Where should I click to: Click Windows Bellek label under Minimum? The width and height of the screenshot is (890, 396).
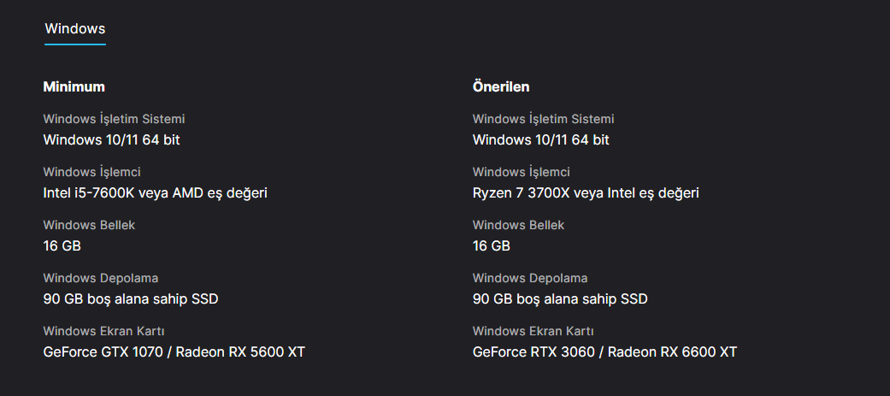click(x=89, y=225)
